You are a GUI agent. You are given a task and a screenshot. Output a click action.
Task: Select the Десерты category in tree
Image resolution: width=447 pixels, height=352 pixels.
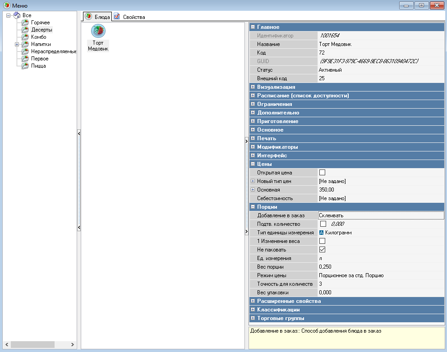41,30
